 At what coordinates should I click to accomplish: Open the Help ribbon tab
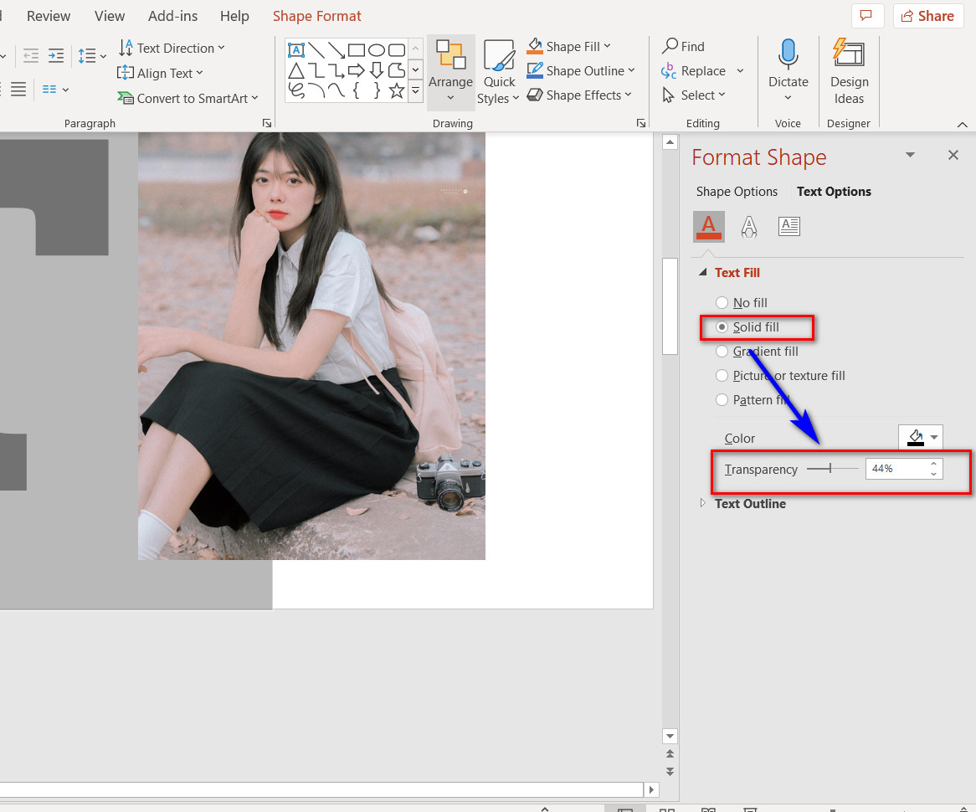pos(234,16)
